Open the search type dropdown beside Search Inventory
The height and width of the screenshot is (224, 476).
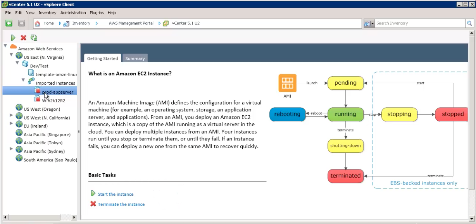(x=369, y=23)
